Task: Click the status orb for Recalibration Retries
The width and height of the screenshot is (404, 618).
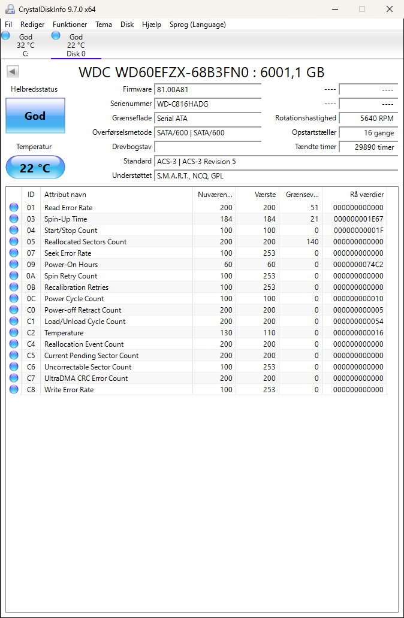Action: 14,287
